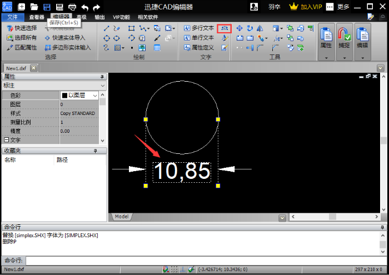Click the Print icon
This screenshot has width=389, height=275.
point(72,7)
